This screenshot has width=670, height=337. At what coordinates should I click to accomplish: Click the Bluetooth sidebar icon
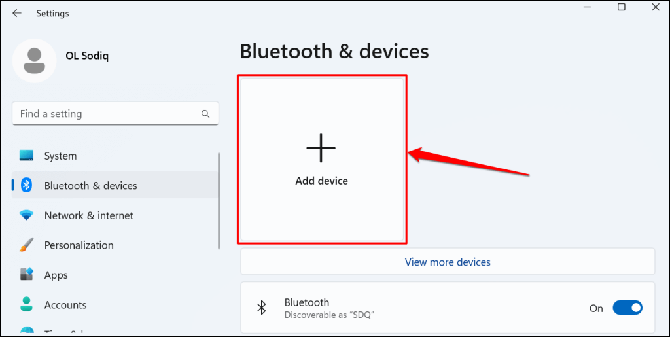27,185
